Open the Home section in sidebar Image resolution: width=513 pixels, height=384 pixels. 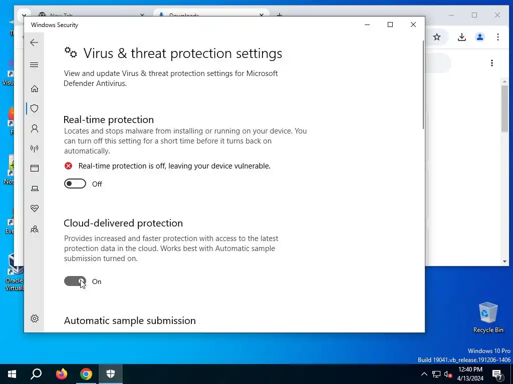point(35,89)
